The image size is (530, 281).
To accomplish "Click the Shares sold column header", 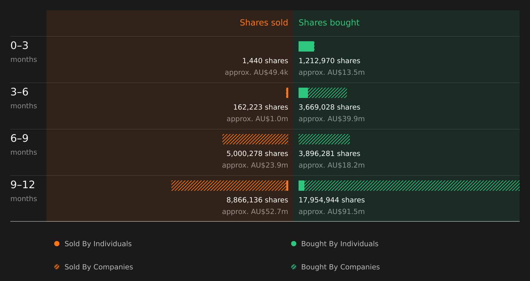I will [264, 23].
